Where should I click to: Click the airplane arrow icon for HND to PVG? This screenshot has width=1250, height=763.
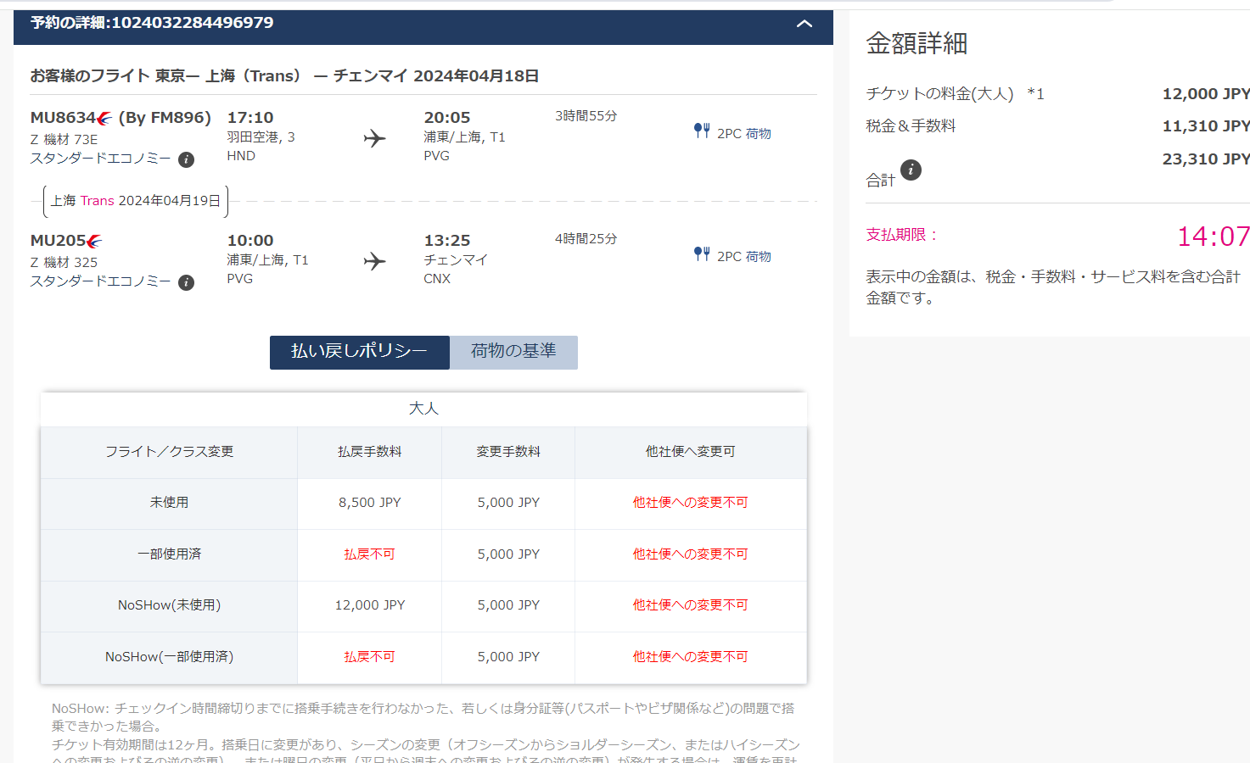click(x=374, y=138)
